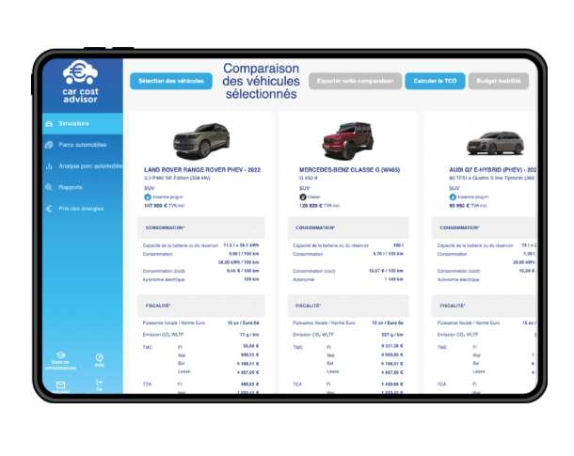
Task: Click the car cost advisor logo
Action: coord(80,82)
